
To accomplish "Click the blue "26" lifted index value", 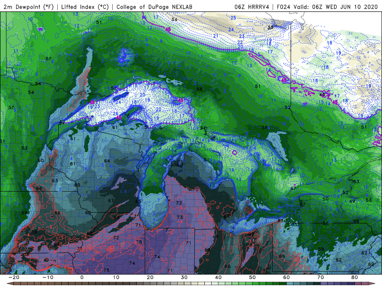I will (116, 113).
